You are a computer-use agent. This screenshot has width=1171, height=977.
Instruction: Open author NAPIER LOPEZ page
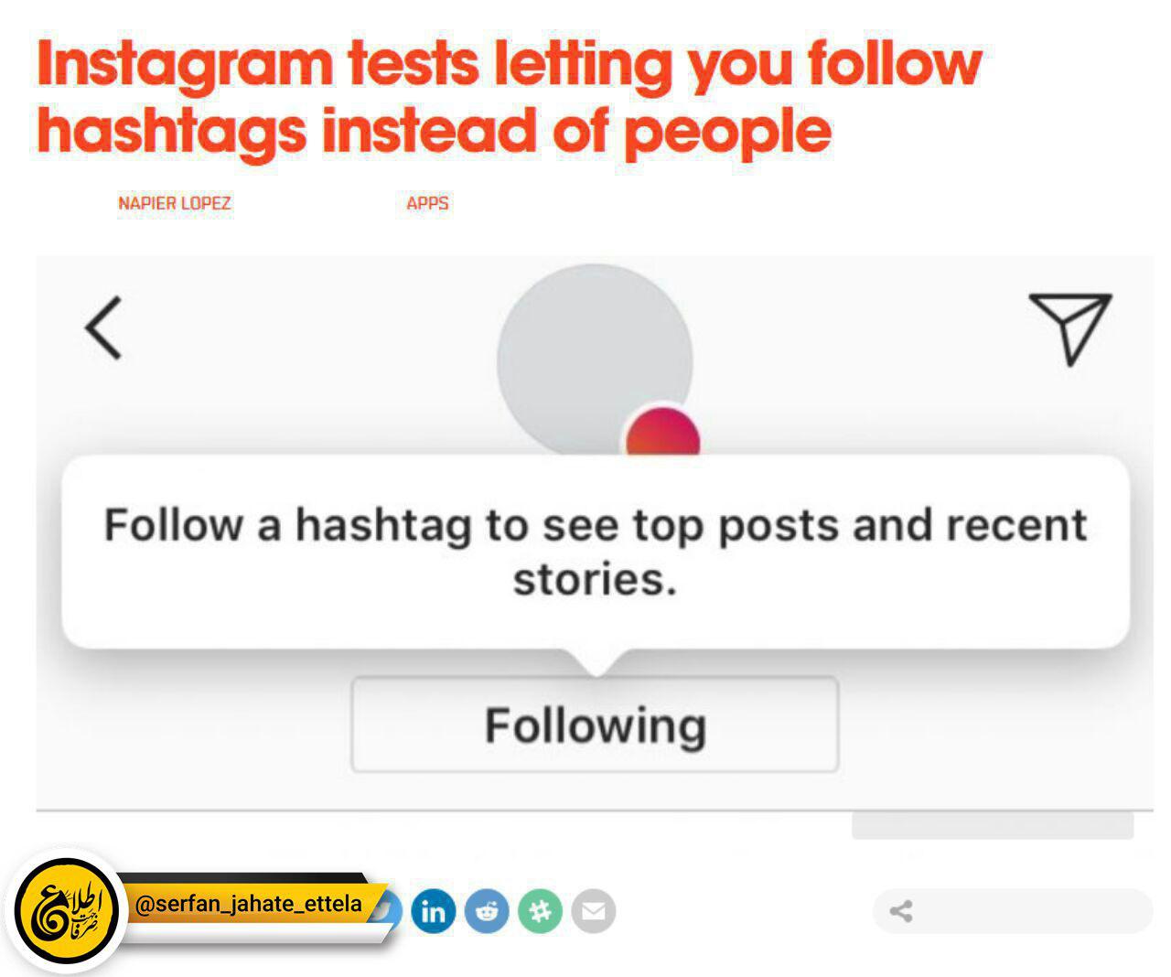coord(174,203)
